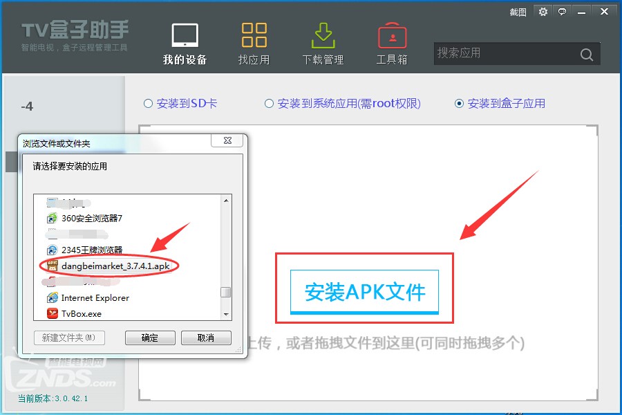The height and width of the screenshot is (415, 622).
Task: Close the 浏览文件或文件夹 dialog
Action: coord(227,140)
